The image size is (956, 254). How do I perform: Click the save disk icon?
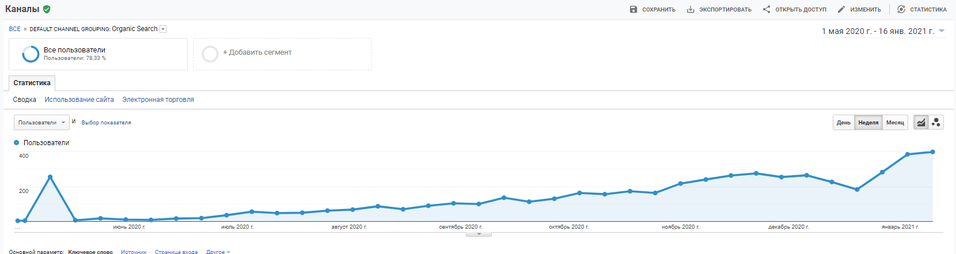pos(633,9)
